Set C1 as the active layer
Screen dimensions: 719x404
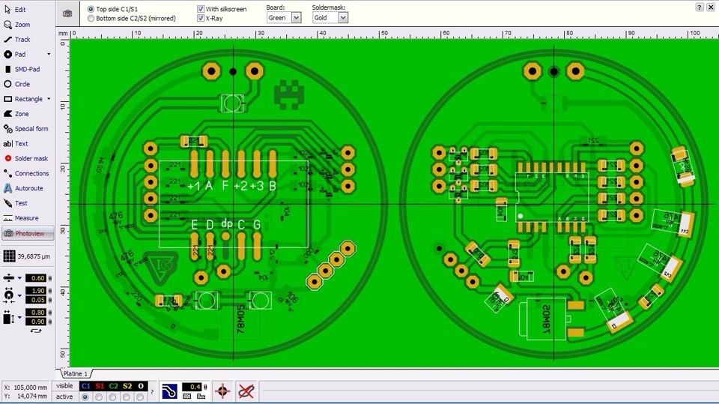(85, 397)
